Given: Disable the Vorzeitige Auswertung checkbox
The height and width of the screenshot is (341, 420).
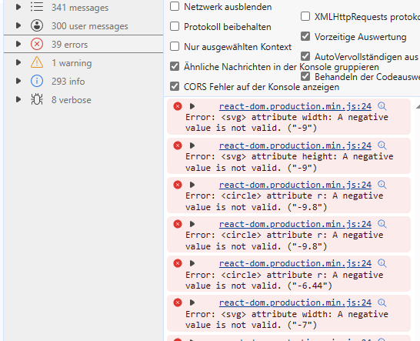Looking at the screenshot, I should click(305, 36).
